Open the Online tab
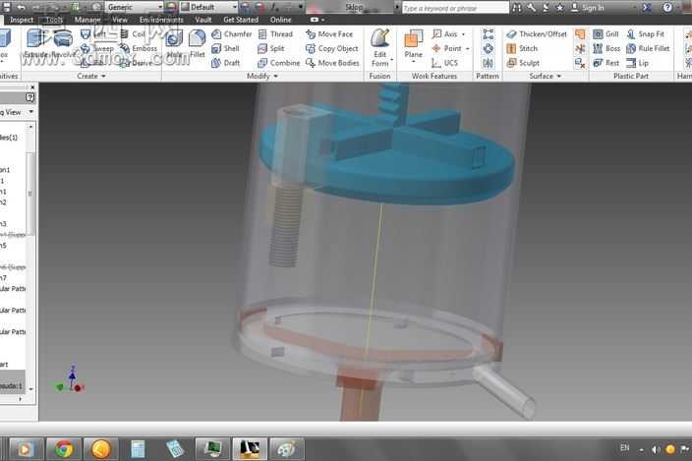The height and width of the screenshot is (461, 692). pyautogui.click(x=281, y=20)
